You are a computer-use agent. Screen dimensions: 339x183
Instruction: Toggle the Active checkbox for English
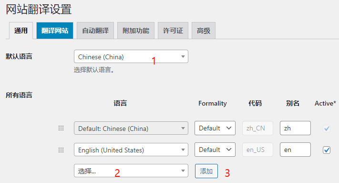[327, 150]
